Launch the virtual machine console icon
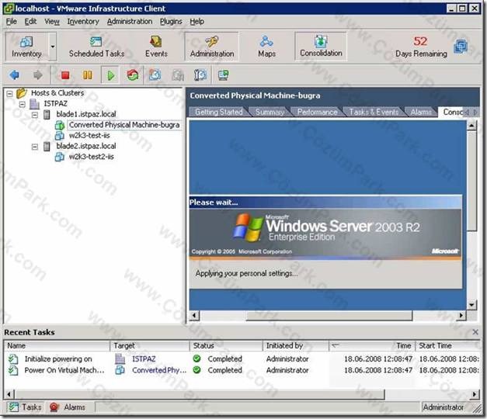 pos(224,75)
